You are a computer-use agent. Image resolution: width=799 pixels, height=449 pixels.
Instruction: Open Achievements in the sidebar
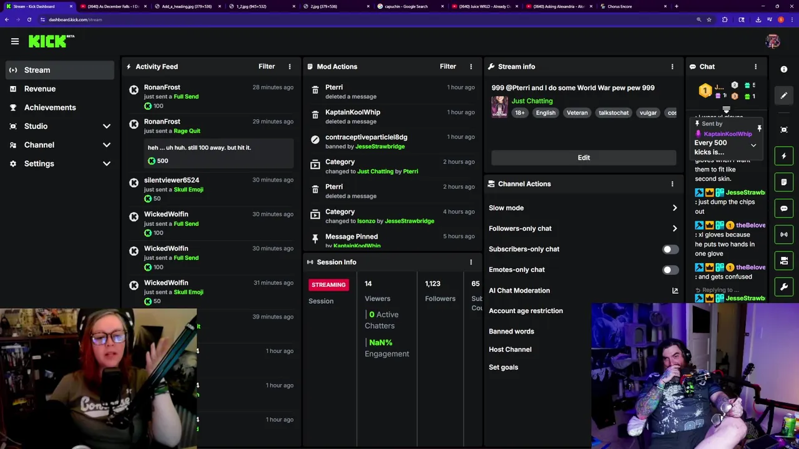(60, 107)
